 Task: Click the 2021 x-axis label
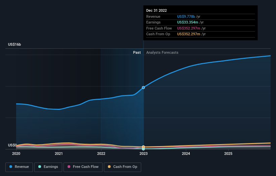click(58, 153)
